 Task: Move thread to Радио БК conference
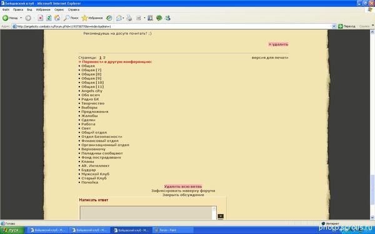pos(90,99)
